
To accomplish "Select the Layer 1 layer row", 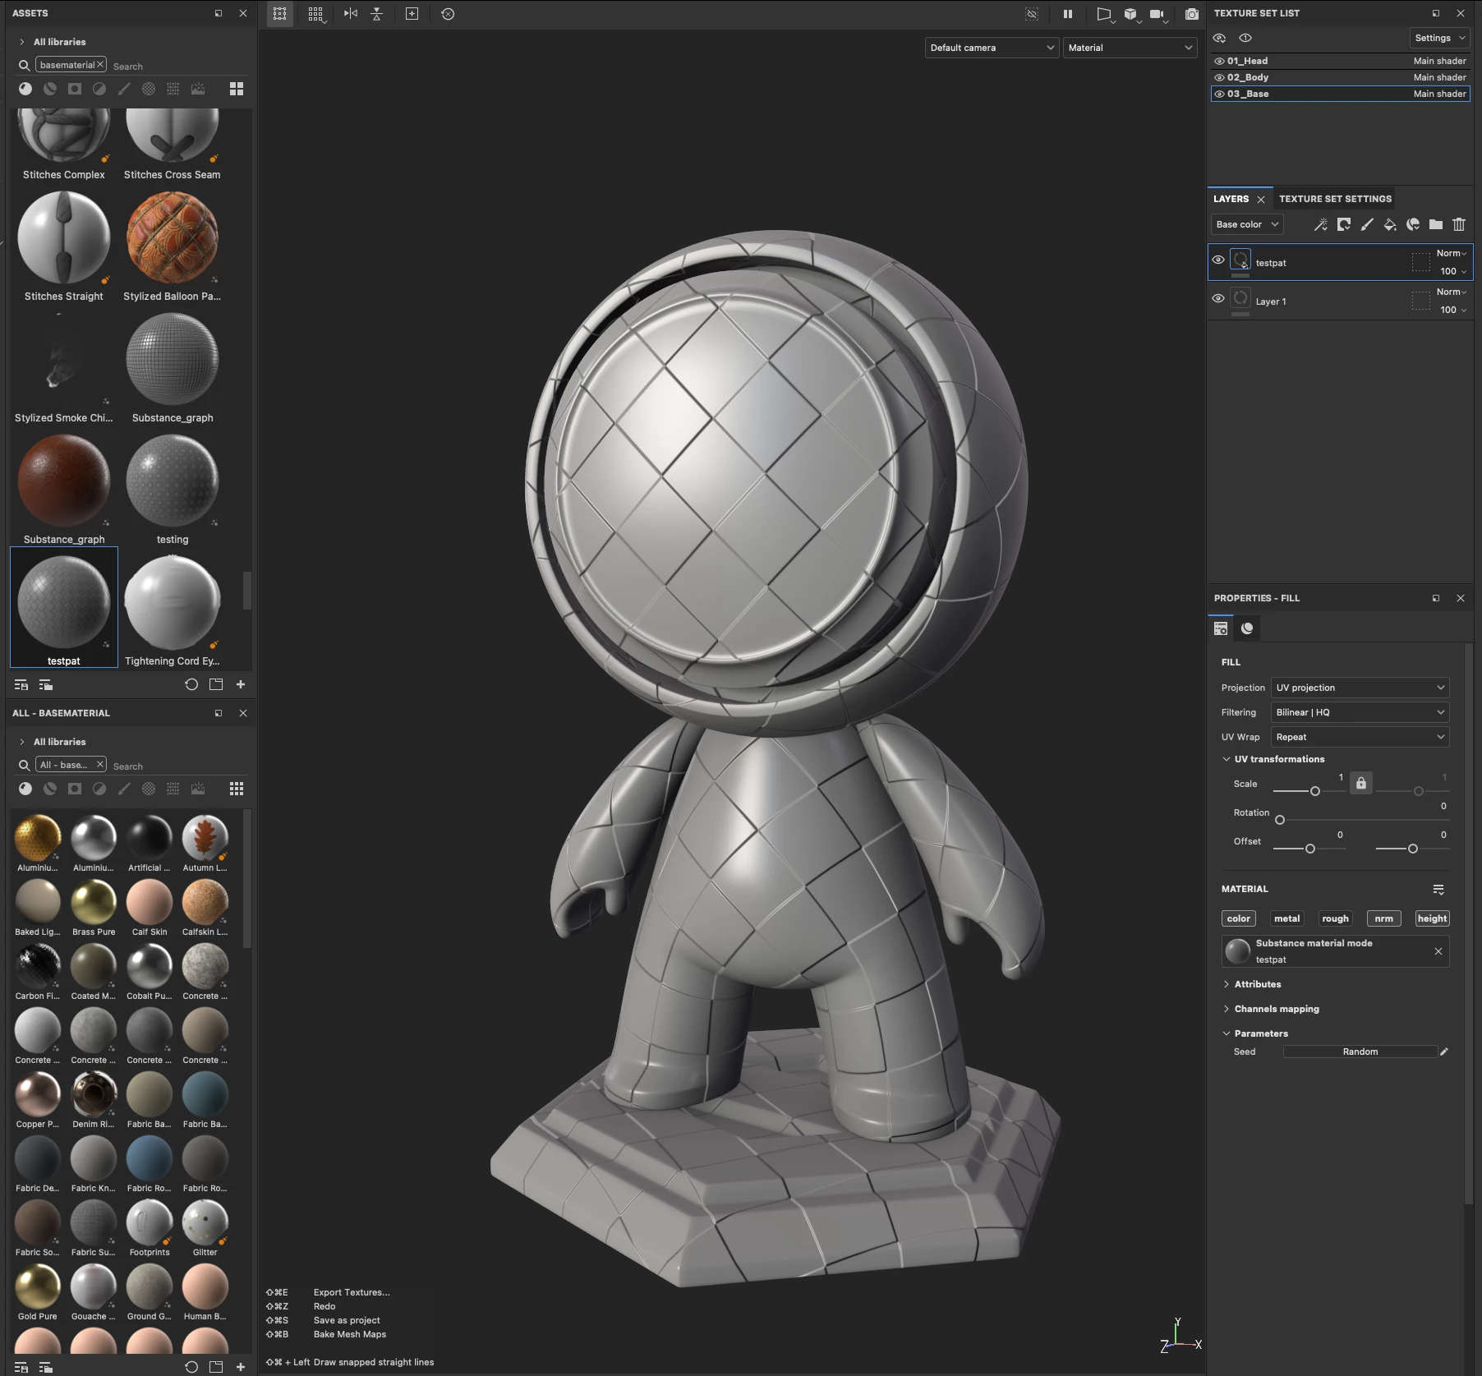I will (x=1340, y=301).
